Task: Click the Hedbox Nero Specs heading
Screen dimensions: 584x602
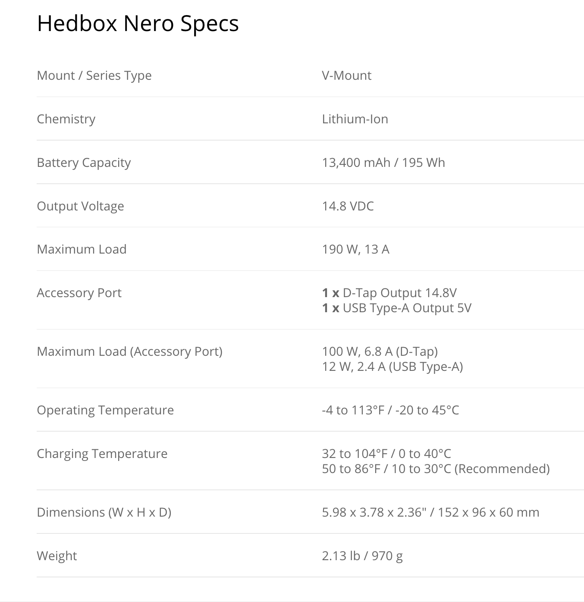Action: (x=138, y=23)
